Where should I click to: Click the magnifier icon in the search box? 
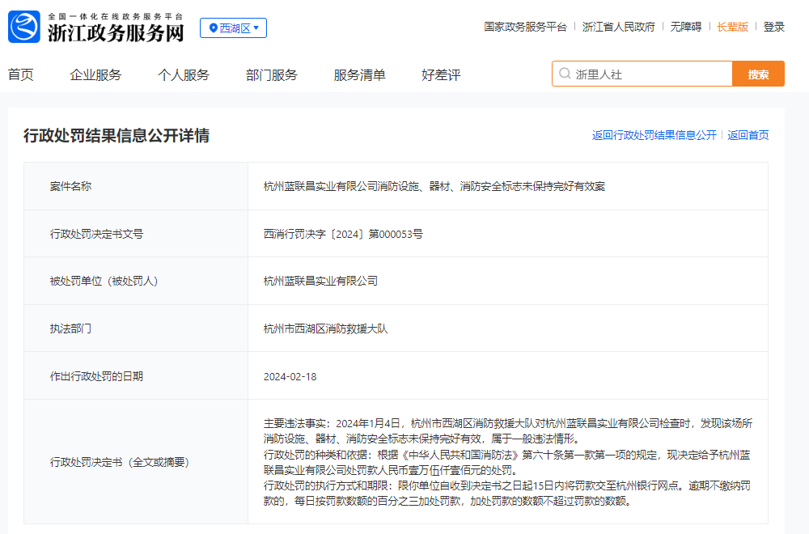(565, 74)
